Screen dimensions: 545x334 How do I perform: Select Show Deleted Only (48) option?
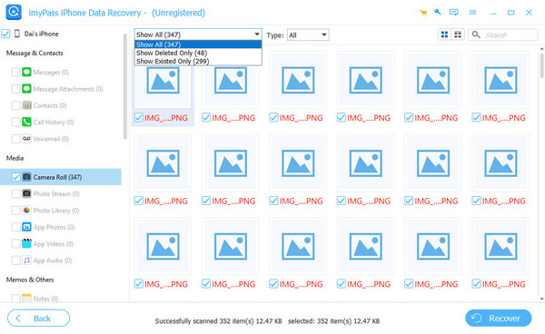coord(198,53)
